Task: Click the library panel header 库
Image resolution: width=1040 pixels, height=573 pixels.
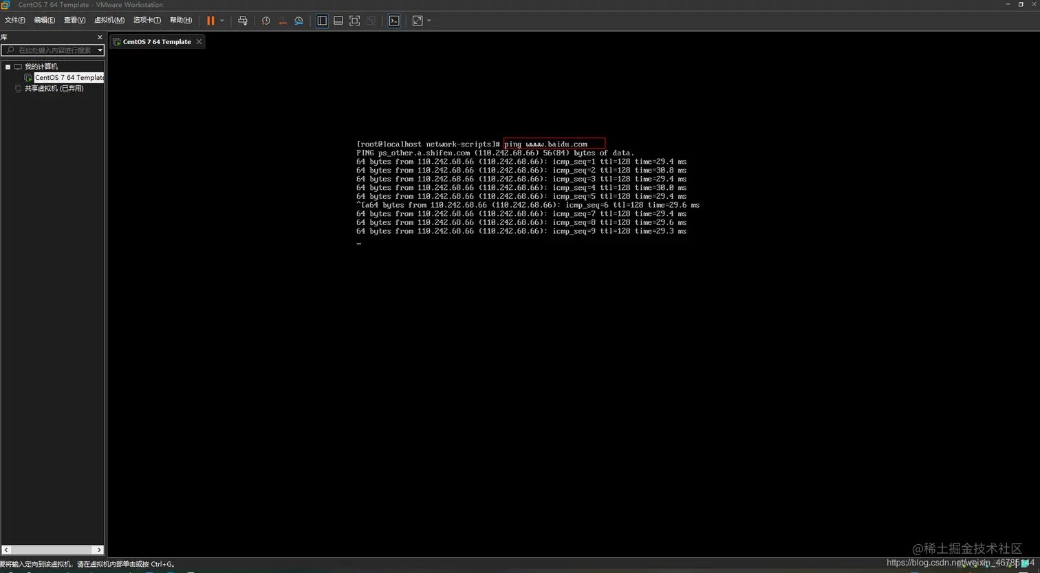Action: [3, 37]
